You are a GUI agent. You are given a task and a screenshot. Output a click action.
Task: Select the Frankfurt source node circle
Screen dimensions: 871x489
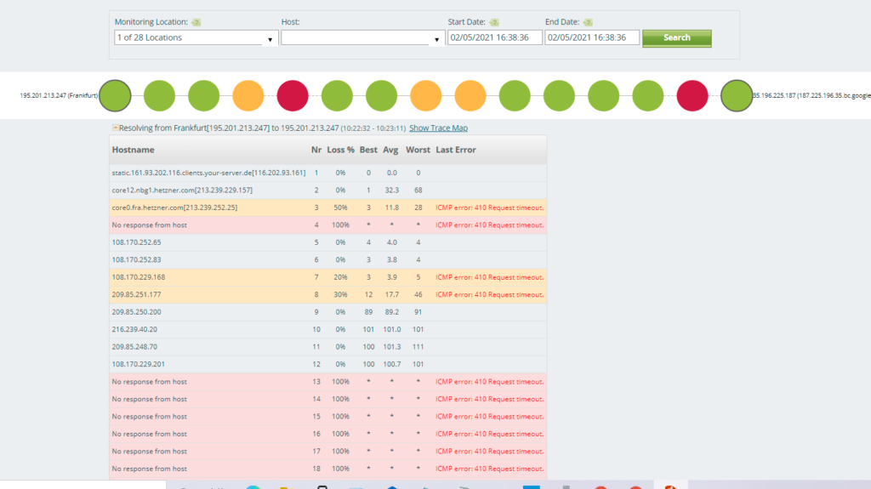click(115, 95)
